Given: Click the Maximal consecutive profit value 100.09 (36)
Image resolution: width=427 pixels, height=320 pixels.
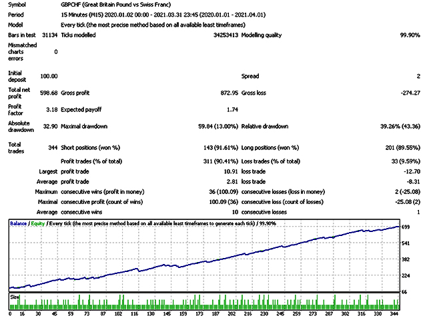Looking at the screenshot, I should (x=224, y=202).
